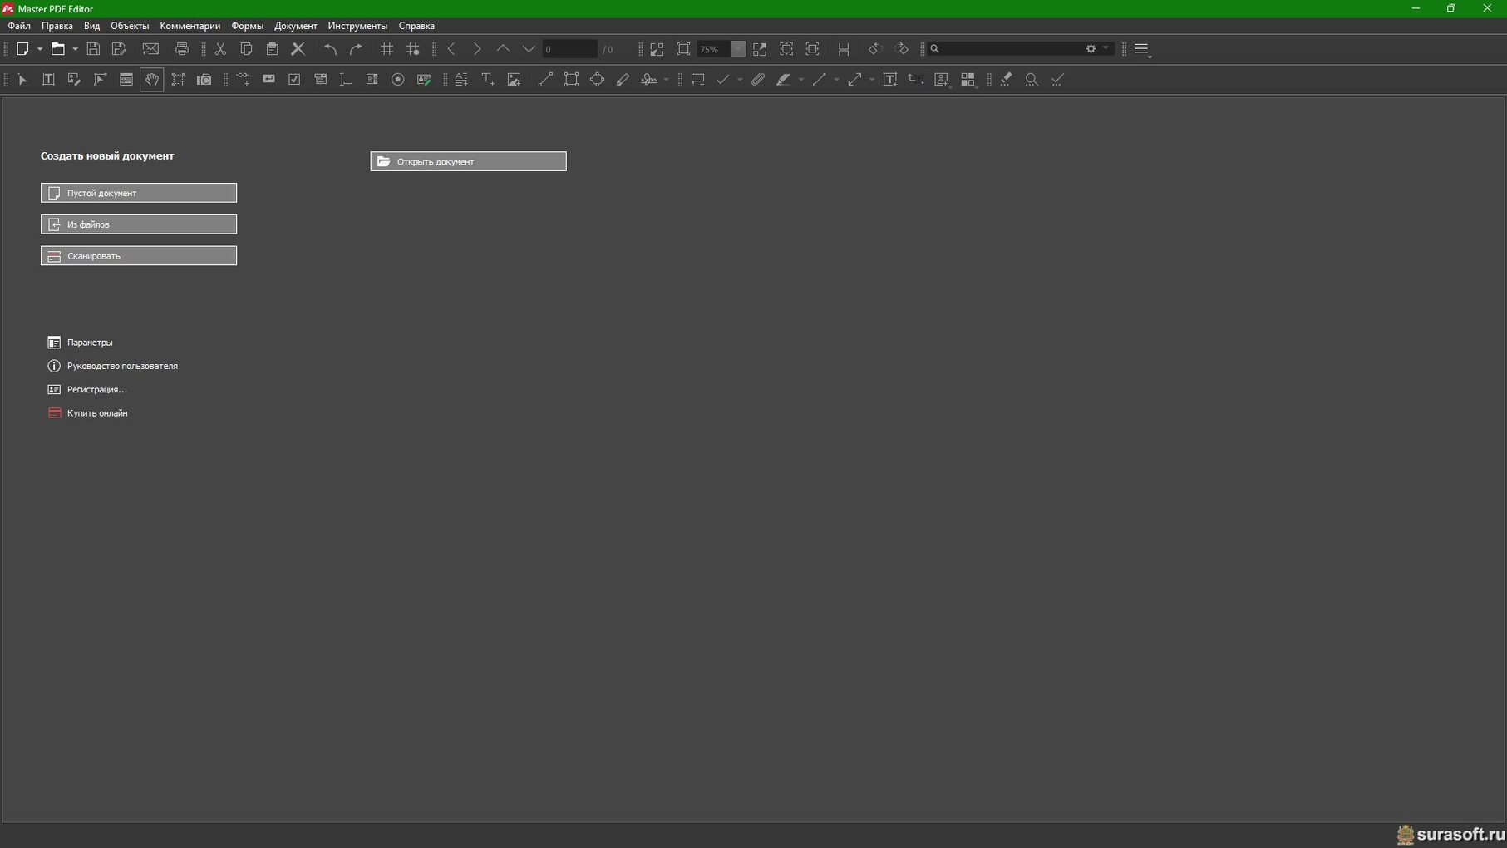Click the Paste clipboard icon
The height and width of the screenshot is (848, 1507).
click(x=272, y=49)
